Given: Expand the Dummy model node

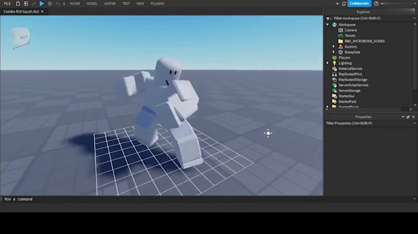Looking at the screenshot, I should pyautogui.click(x=334, y=47).
